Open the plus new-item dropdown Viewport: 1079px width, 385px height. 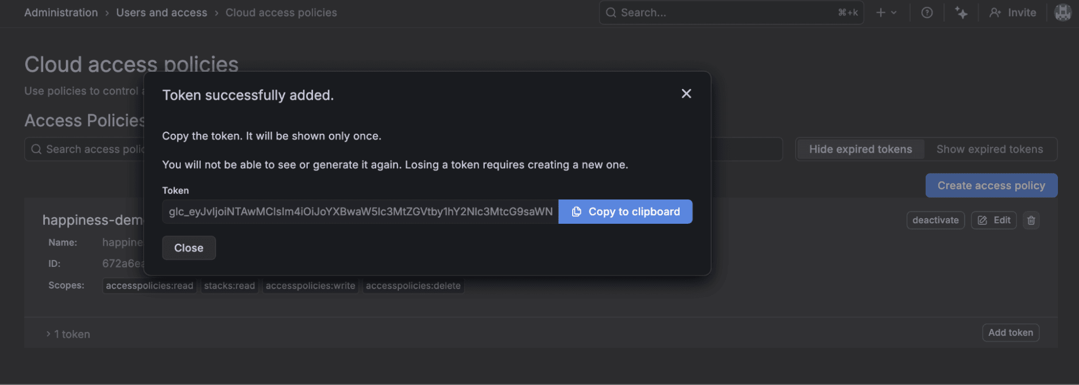(x=886, y=12)
